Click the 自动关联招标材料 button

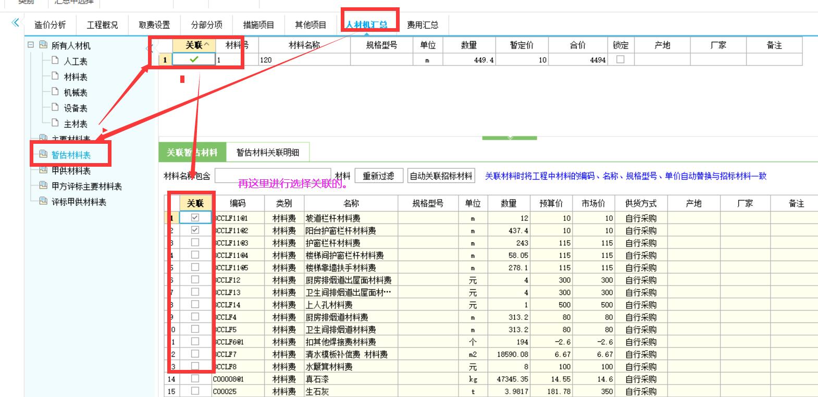[x=441, y=176]
